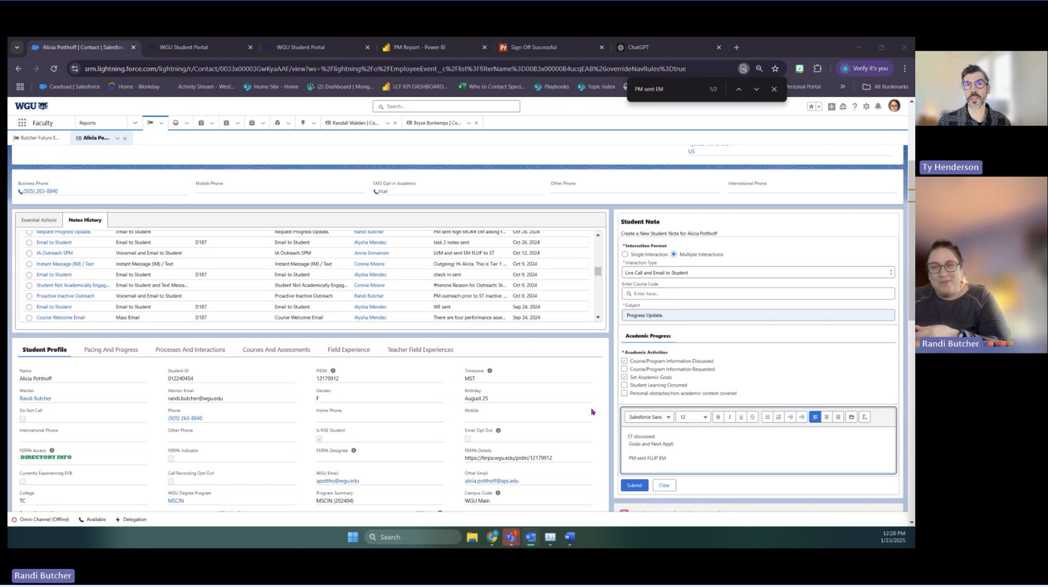Image resolution: width=1048 pixels, height=587 pixels.
Task: Open the font size 12 dropdown
Action: coord(693,417)
